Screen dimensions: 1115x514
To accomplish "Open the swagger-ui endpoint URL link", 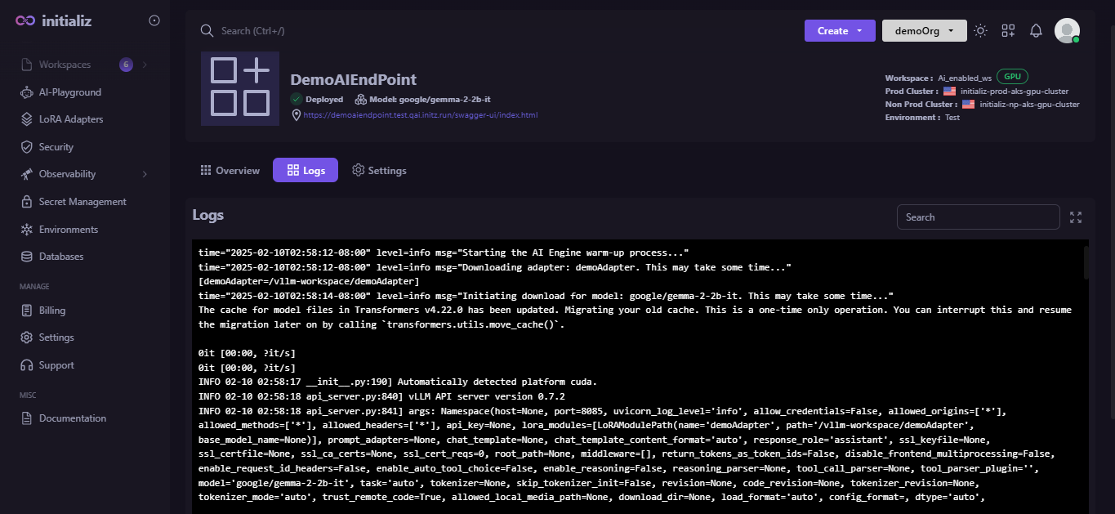I will (x=421, y=115).
